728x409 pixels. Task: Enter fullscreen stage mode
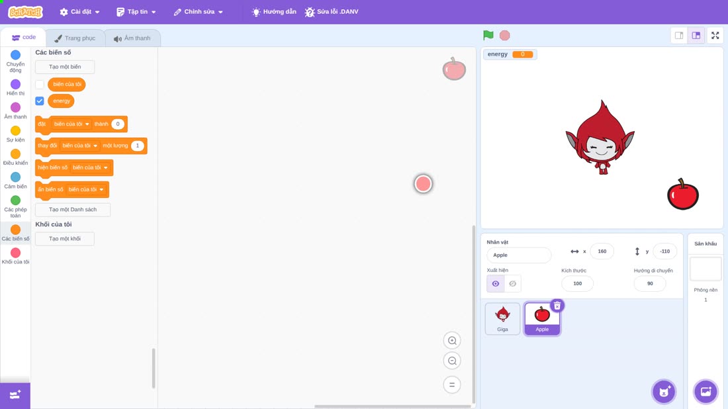click(715, 35)
